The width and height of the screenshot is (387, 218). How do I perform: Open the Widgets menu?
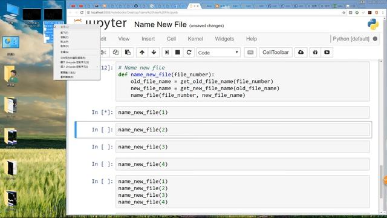click(224, 39)
